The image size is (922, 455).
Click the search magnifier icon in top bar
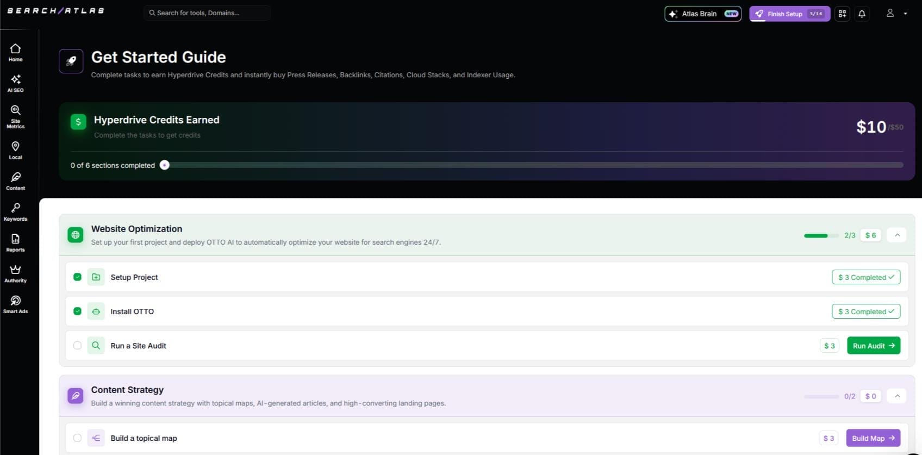point(152,13)
